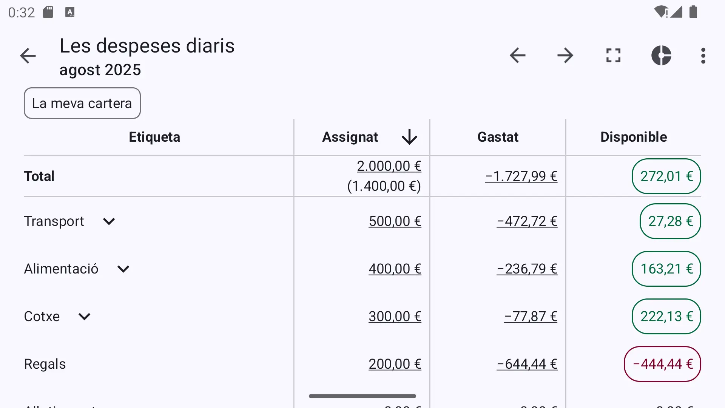The height and width of the screenshot is (408, 725).
Task: Select the La meva cartera filter chip
Action: (x=82, y=103)
